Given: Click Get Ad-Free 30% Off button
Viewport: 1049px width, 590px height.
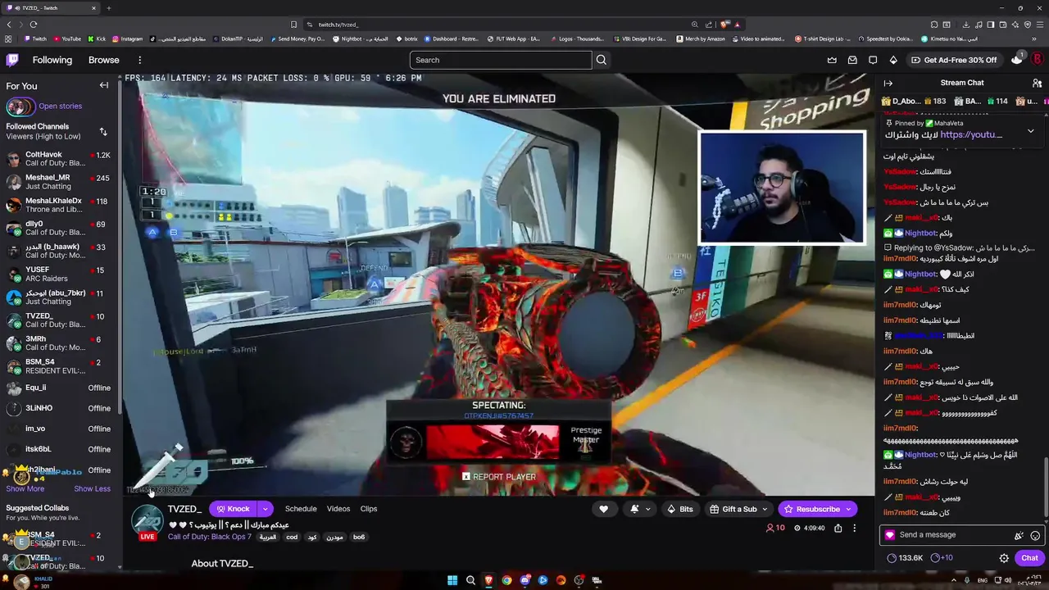Looking at the screenshot, I should [954, 60].
